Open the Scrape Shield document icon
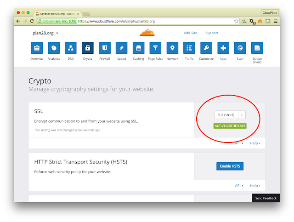This screenshot has width=294, height=222. (257, 48)
